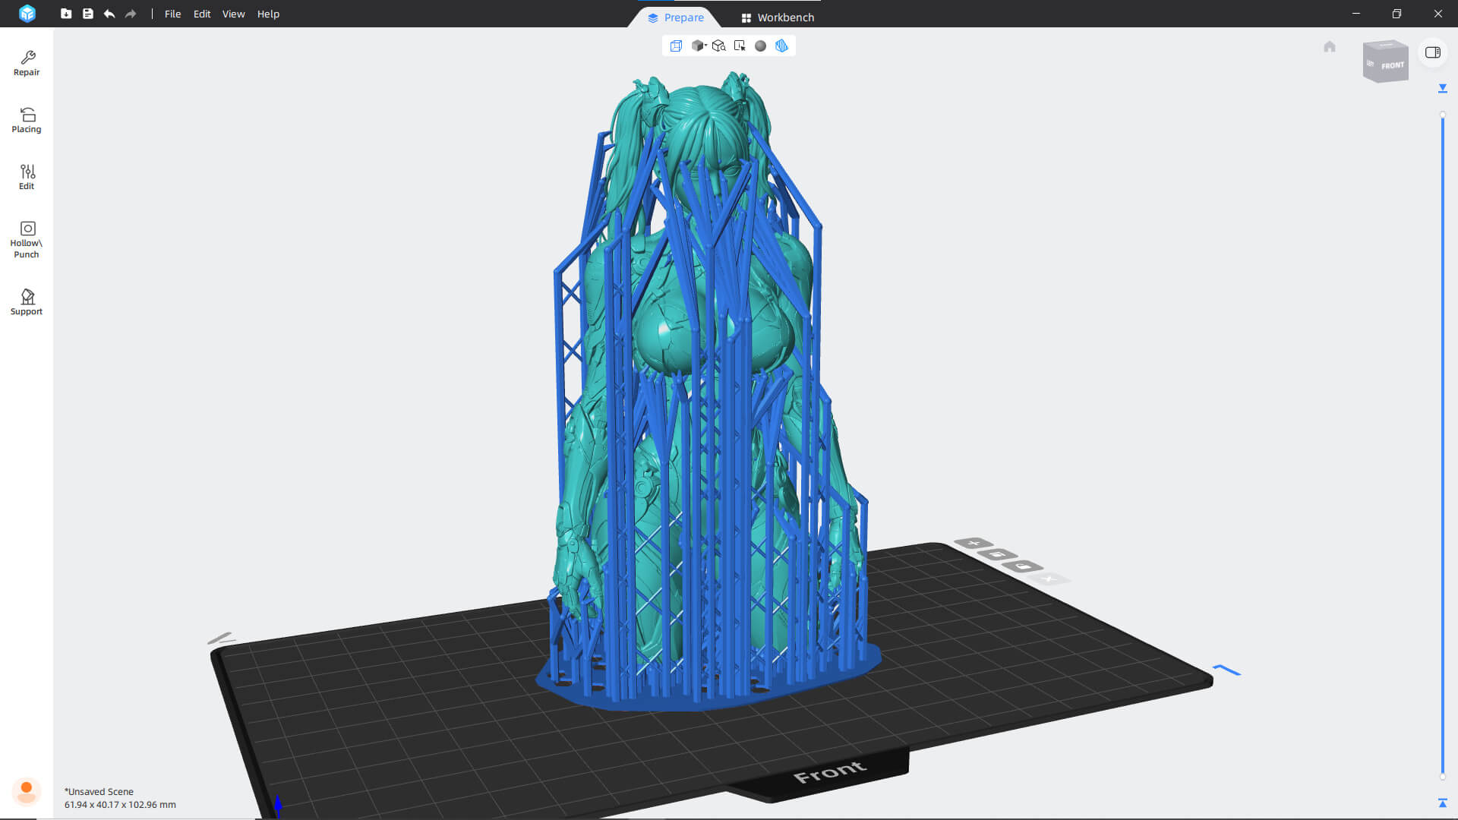Open the Support tool
1458x820 pixels.
(27, 302)
